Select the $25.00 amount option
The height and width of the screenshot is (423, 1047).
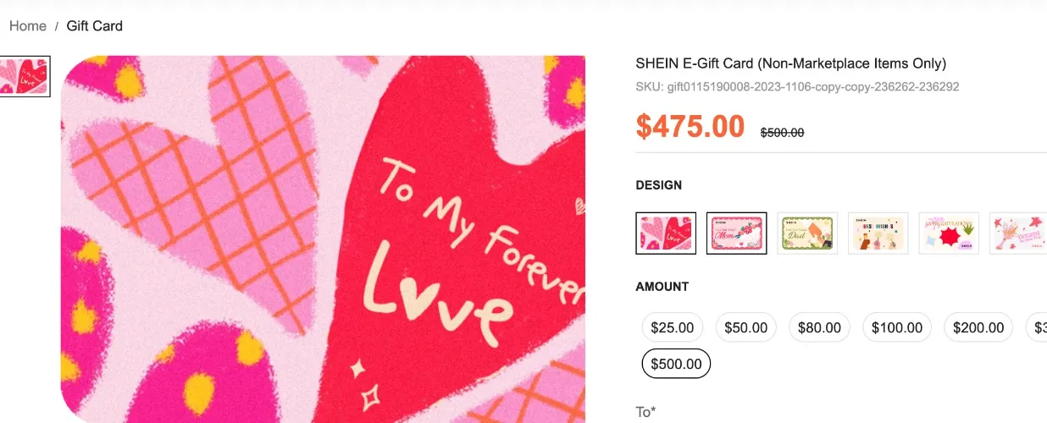click(x=673, y=327)
